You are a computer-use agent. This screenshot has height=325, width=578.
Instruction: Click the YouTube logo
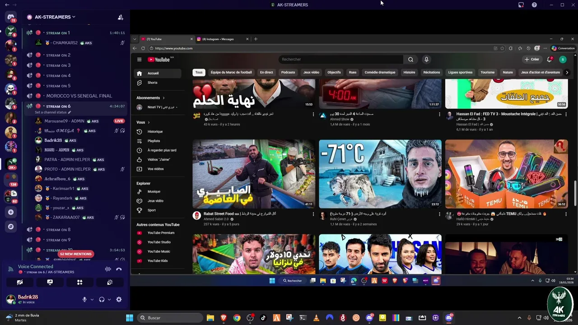pyautogui.click(x=158, y=60)
